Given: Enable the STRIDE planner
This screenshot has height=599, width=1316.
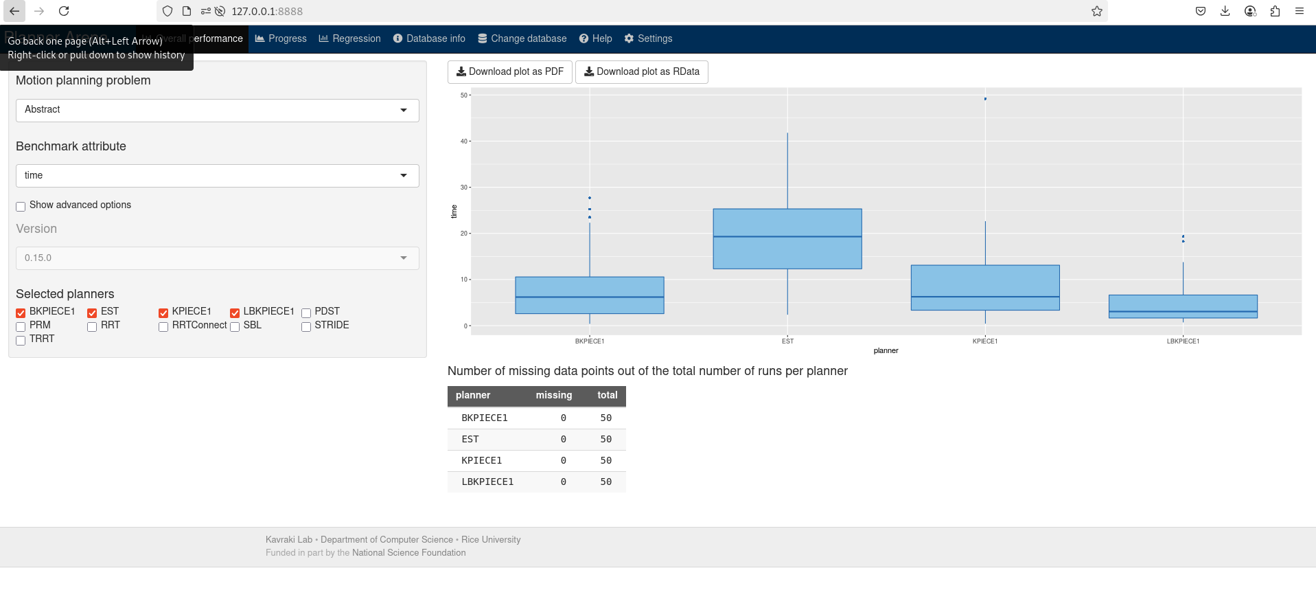Looking at the screenshot, I should click(x=306, y=327).
